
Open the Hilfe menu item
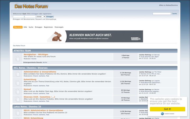[x=25, y=27]
